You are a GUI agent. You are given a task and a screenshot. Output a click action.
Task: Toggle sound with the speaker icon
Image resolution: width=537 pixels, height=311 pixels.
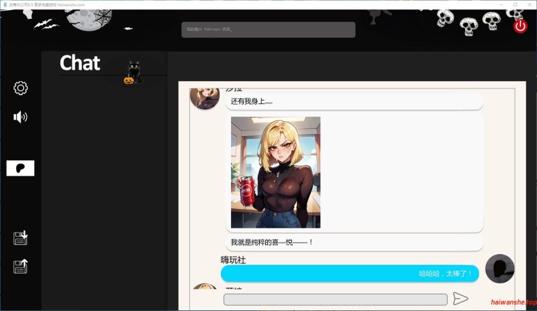(x=20, y=117)
